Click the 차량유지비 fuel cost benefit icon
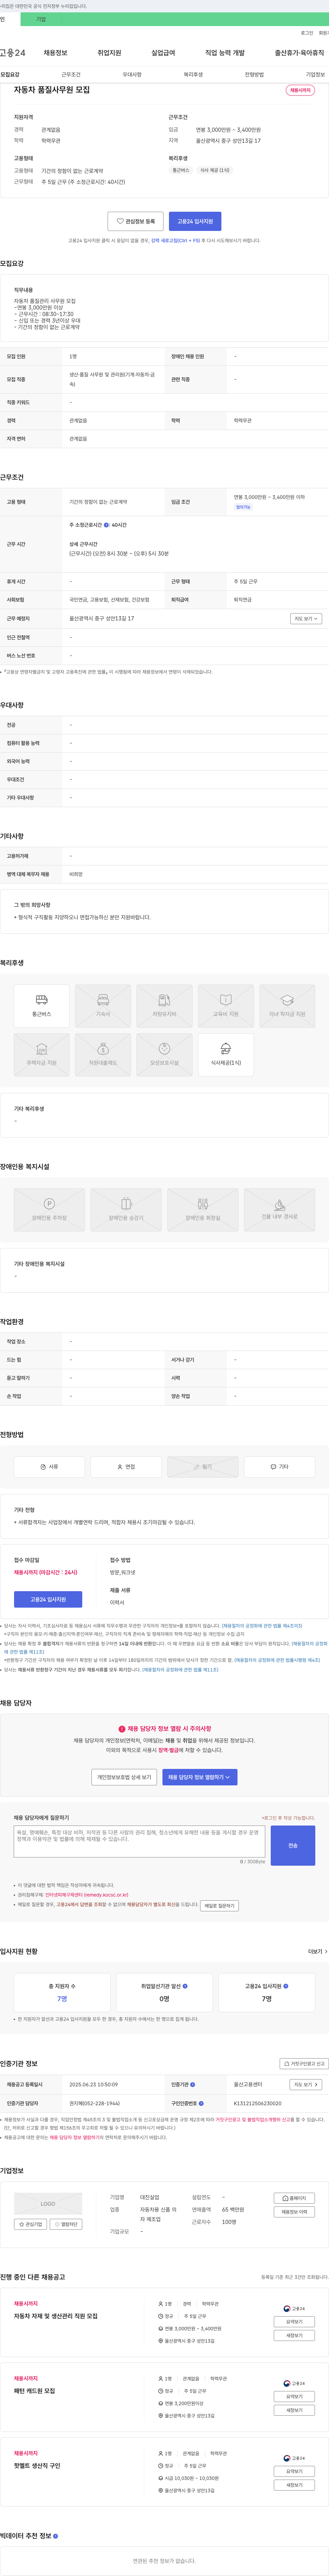This screenshot has width=329, height=2576. [164, 1006]
